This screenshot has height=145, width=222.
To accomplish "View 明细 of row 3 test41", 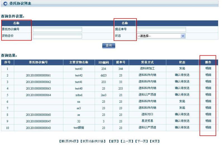I will pyautogui.click(x=208, y=82).
